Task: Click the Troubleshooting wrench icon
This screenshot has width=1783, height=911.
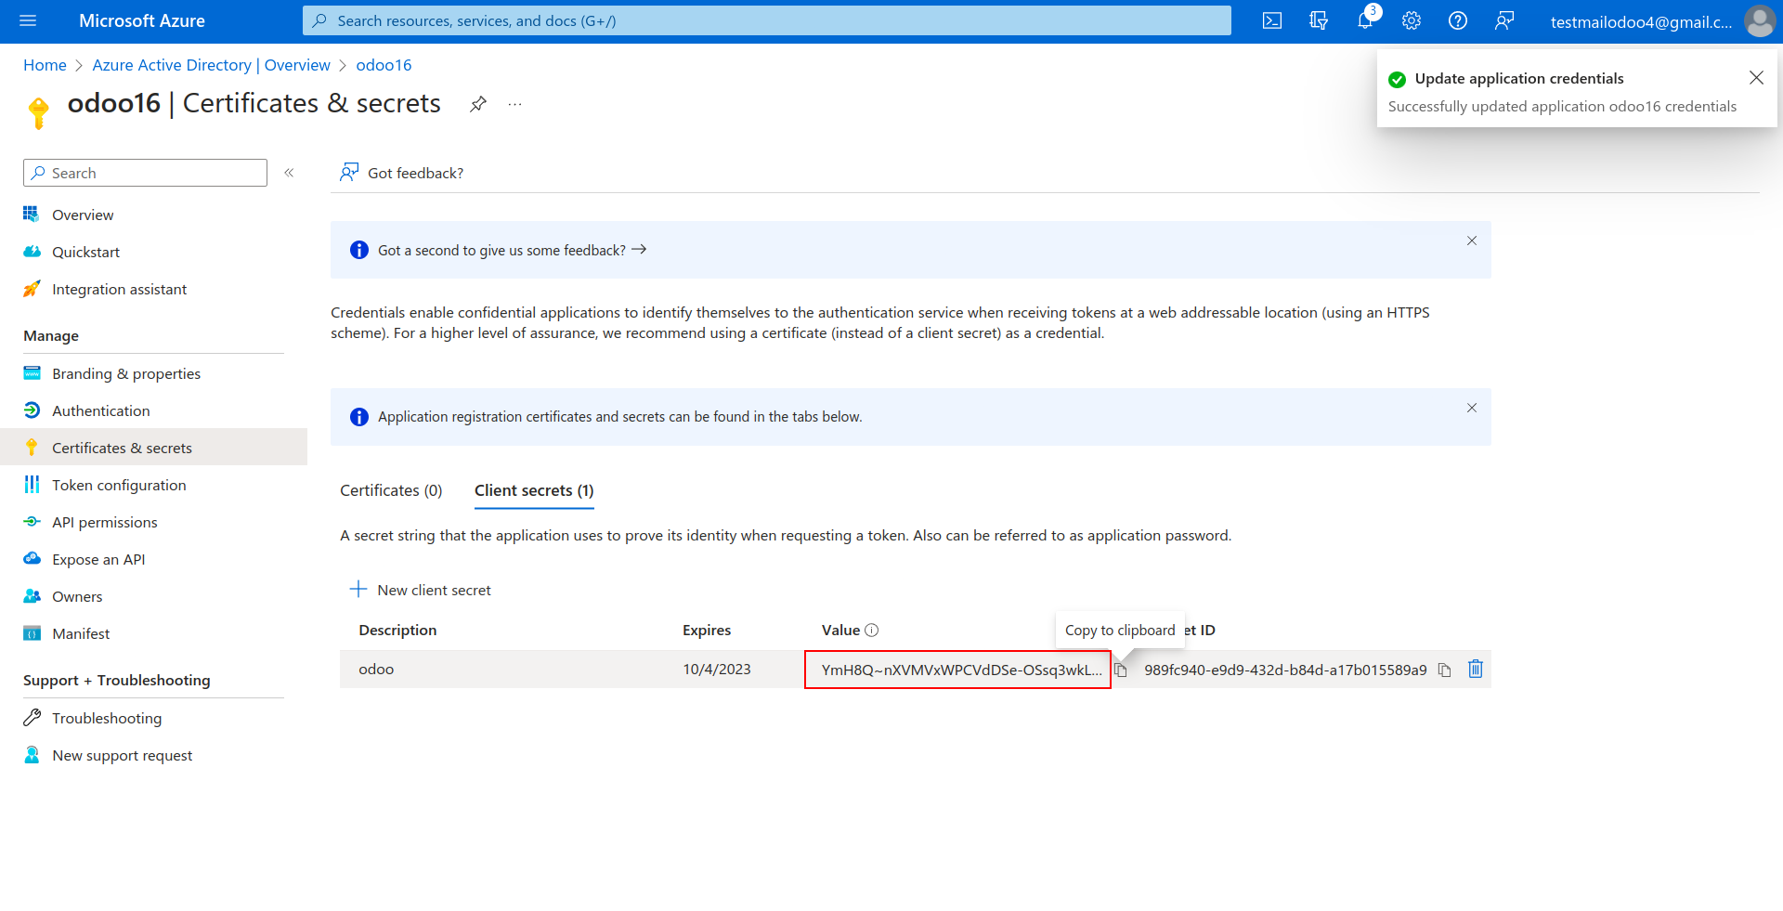Action: click(x=32, y=718)
